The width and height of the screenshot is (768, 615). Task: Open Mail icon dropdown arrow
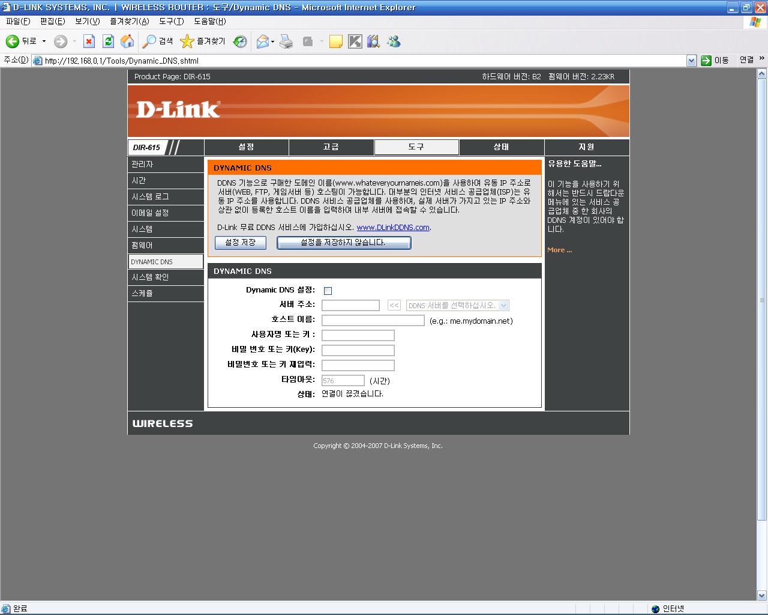pos(272,41)
